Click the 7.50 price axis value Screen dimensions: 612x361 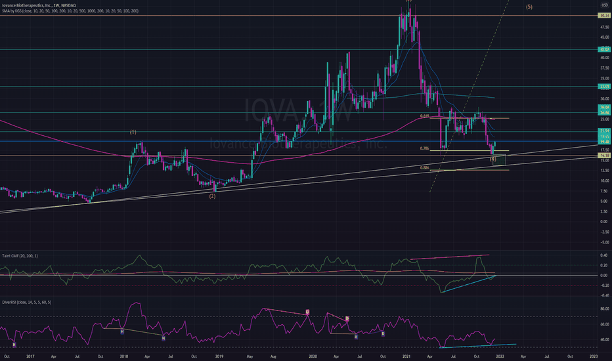[x=605, y=191]
